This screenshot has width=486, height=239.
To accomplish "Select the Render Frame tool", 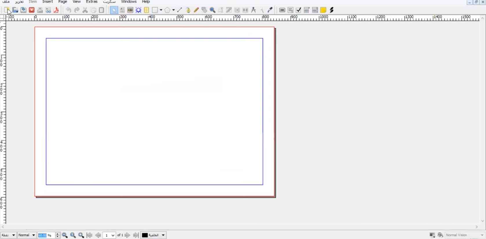I will coord(138,10).
